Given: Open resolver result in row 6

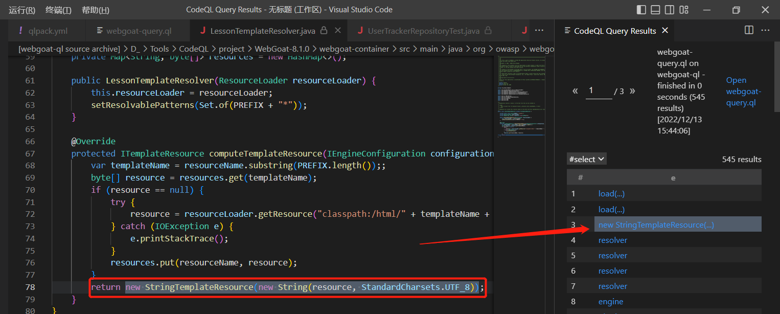Looking at the screenshot, I should coord(612,271).
